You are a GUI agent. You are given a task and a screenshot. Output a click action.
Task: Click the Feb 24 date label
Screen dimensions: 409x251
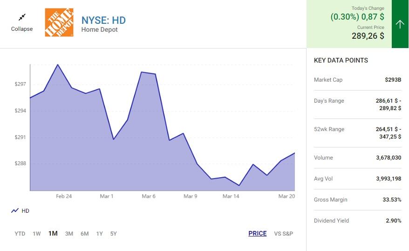[64, 196]
